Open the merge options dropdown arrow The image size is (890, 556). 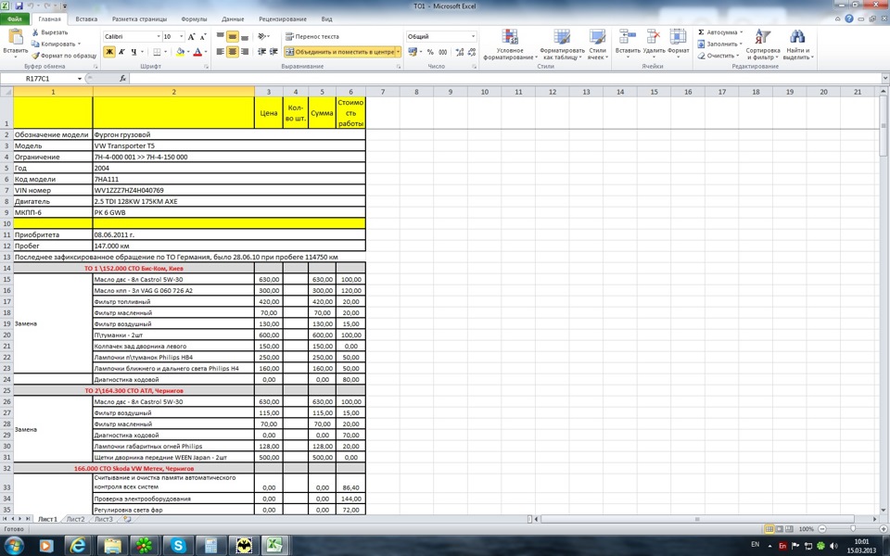coord(399,52)
